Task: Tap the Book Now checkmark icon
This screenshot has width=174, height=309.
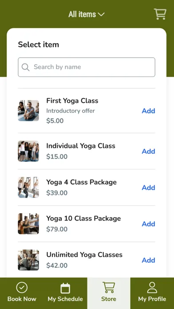Action: pos(22,288)
